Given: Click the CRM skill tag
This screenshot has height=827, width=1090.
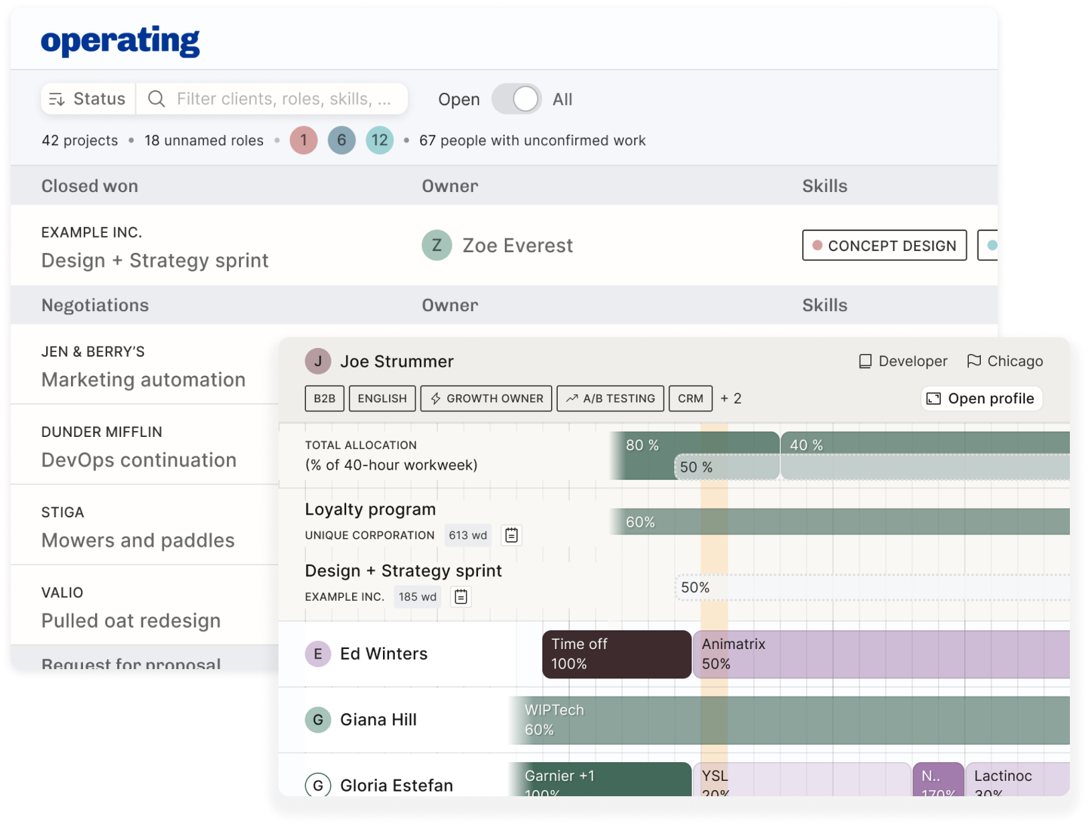Looking at the screenshot, I should point(690,398).
